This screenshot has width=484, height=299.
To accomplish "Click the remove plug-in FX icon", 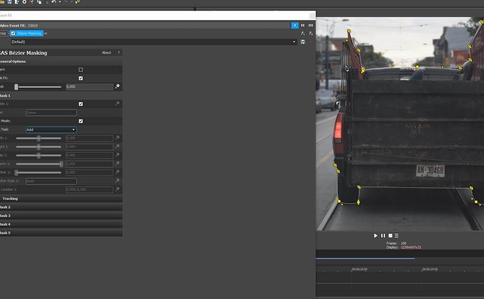I will click(x=310, y=33).
